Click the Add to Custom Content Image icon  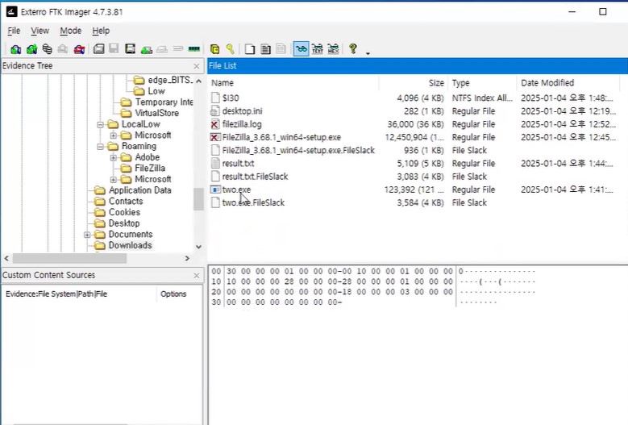[146, 49]
